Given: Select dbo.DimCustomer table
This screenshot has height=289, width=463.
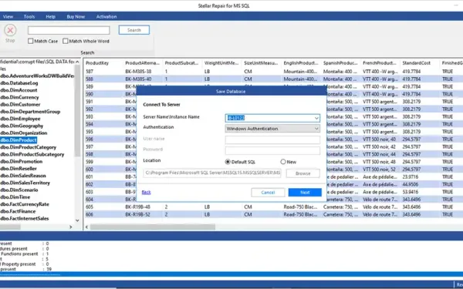Looking at the screenshot, I should point(20,104).
